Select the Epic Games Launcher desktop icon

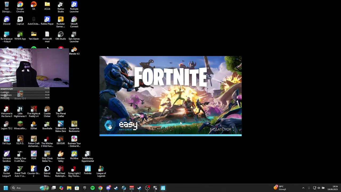tap(74, 37)
